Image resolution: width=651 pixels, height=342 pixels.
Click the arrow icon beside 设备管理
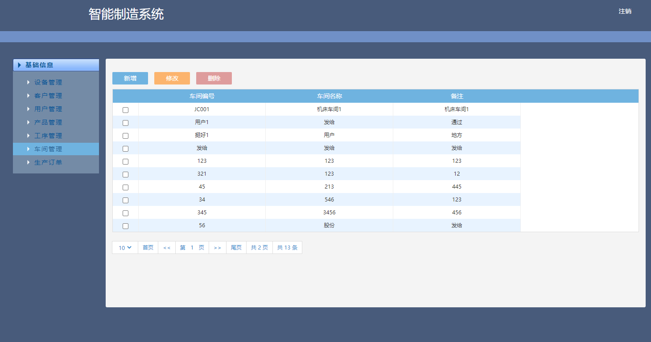click(28, 82)
